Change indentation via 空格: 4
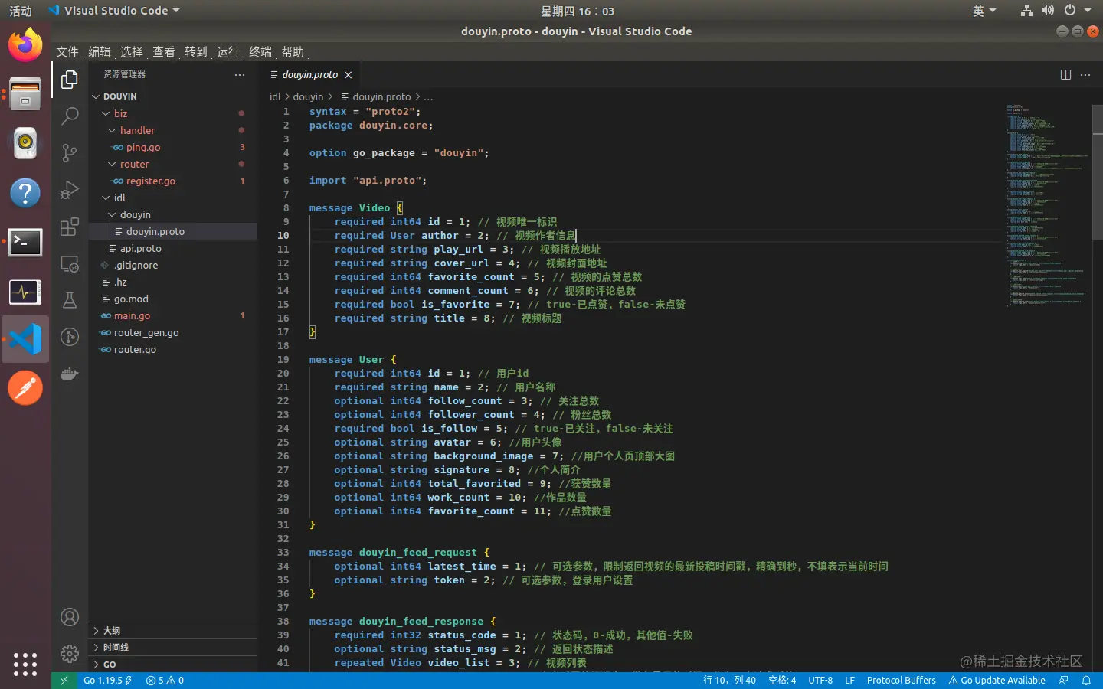The height and width of the screenshot is (689, 1103). click(782, 680)
